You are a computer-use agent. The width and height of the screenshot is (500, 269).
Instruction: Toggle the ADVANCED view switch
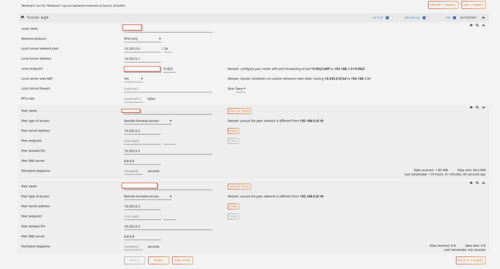tap(425, 18)
